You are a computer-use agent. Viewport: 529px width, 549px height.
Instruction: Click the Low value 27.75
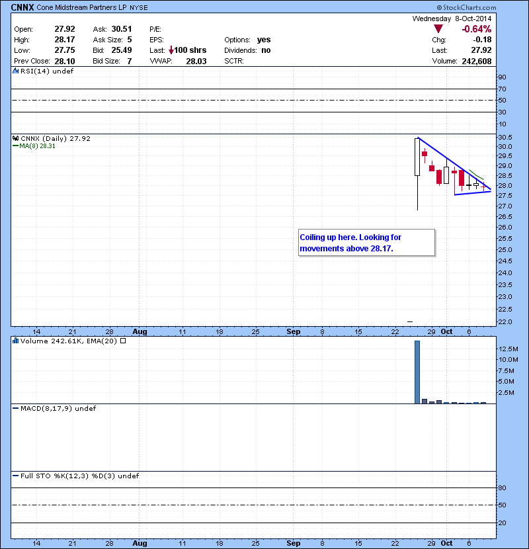point(65,50)
